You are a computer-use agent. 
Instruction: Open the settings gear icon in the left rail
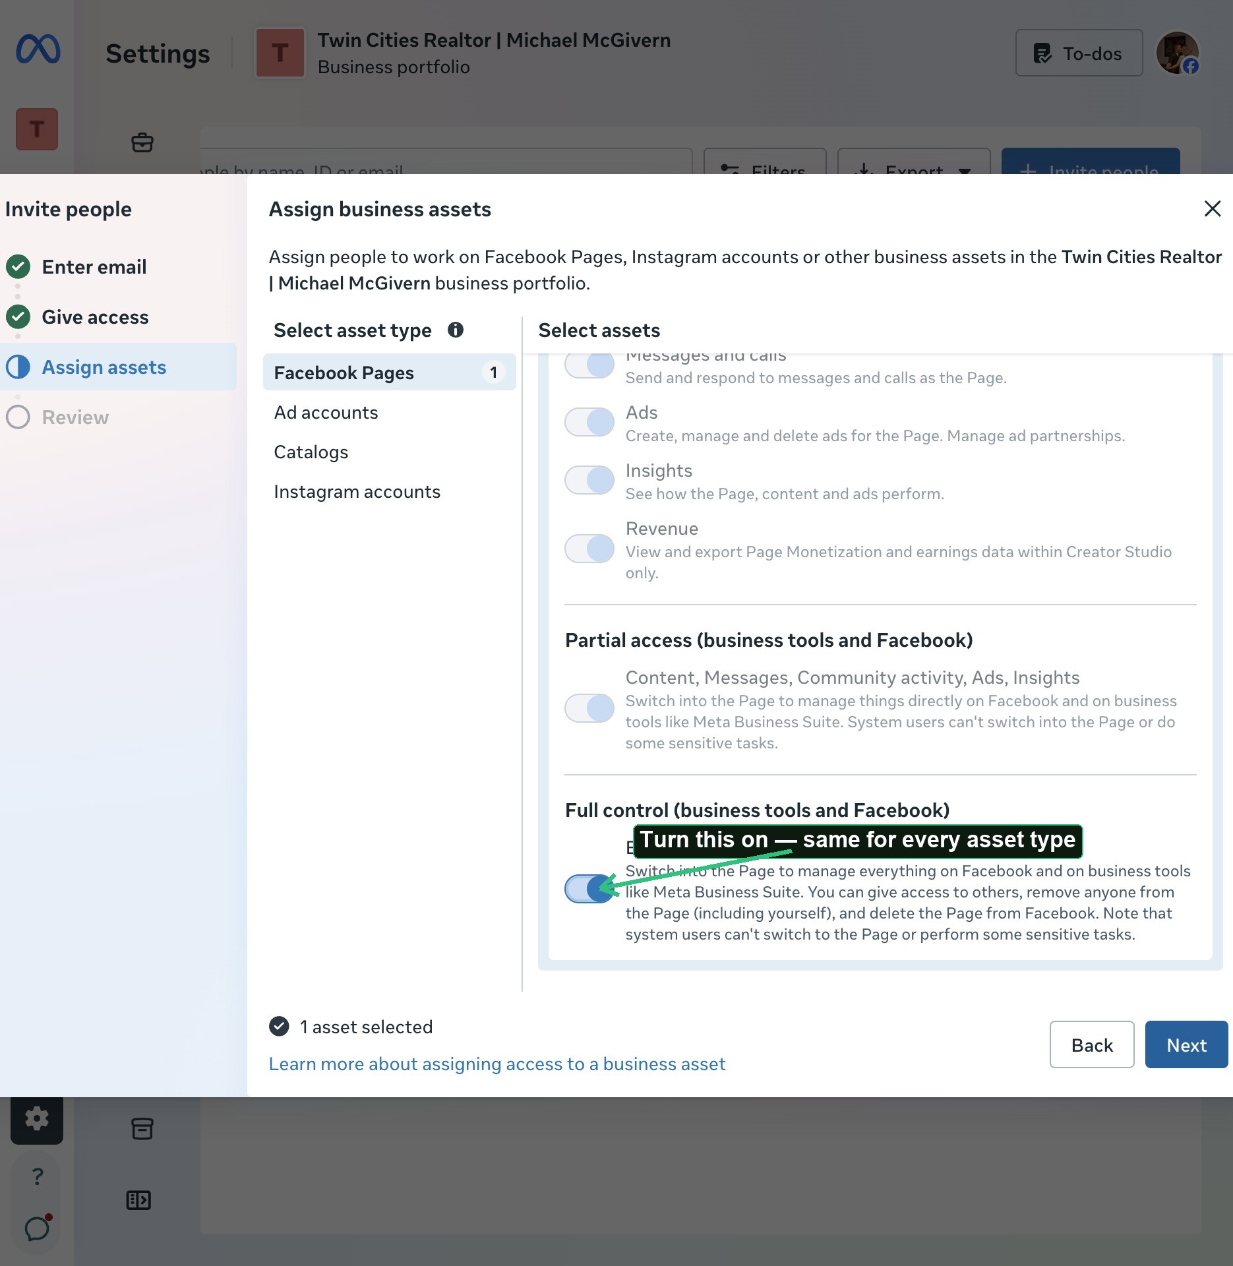click(37, 1118)
